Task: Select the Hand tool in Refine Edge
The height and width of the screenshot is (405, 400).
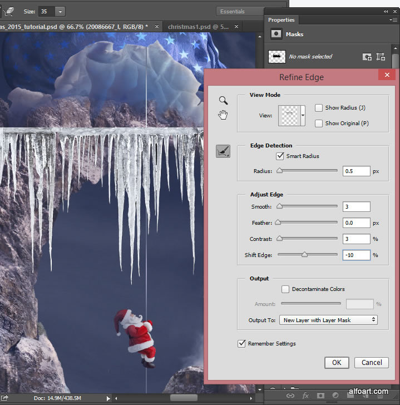Action: tap(223, 115)
